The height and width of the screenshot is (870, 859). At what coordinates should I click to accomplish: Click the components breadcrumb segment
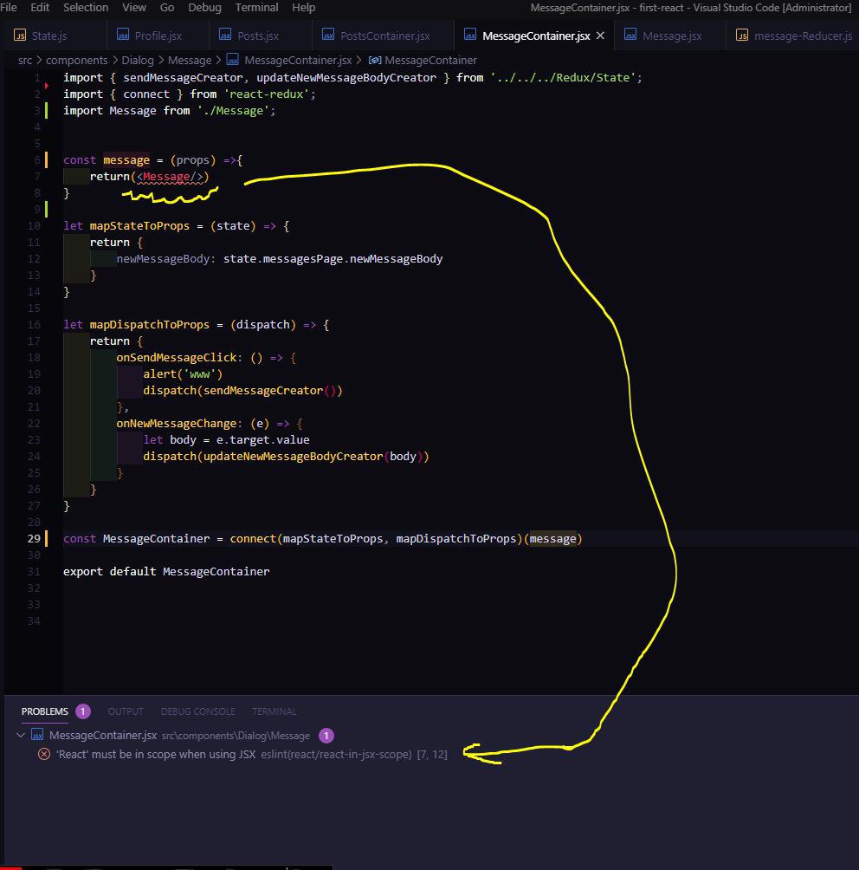tap(76, 60)
